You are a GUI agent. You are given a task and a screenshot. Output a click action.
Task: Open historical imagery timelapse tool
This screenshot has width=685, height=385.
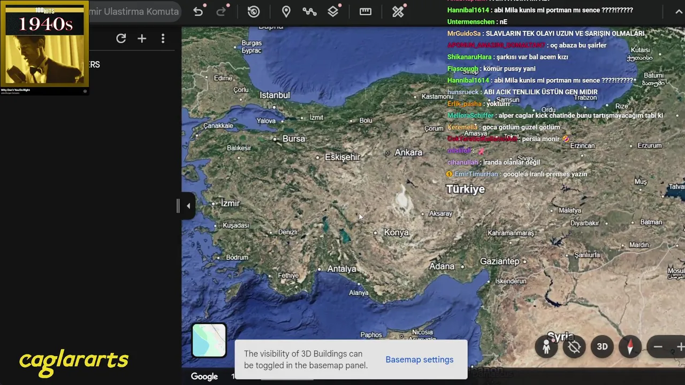coord(254,12)
